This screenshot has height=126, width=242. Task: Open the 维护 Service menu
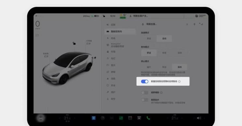pos(120,92)
